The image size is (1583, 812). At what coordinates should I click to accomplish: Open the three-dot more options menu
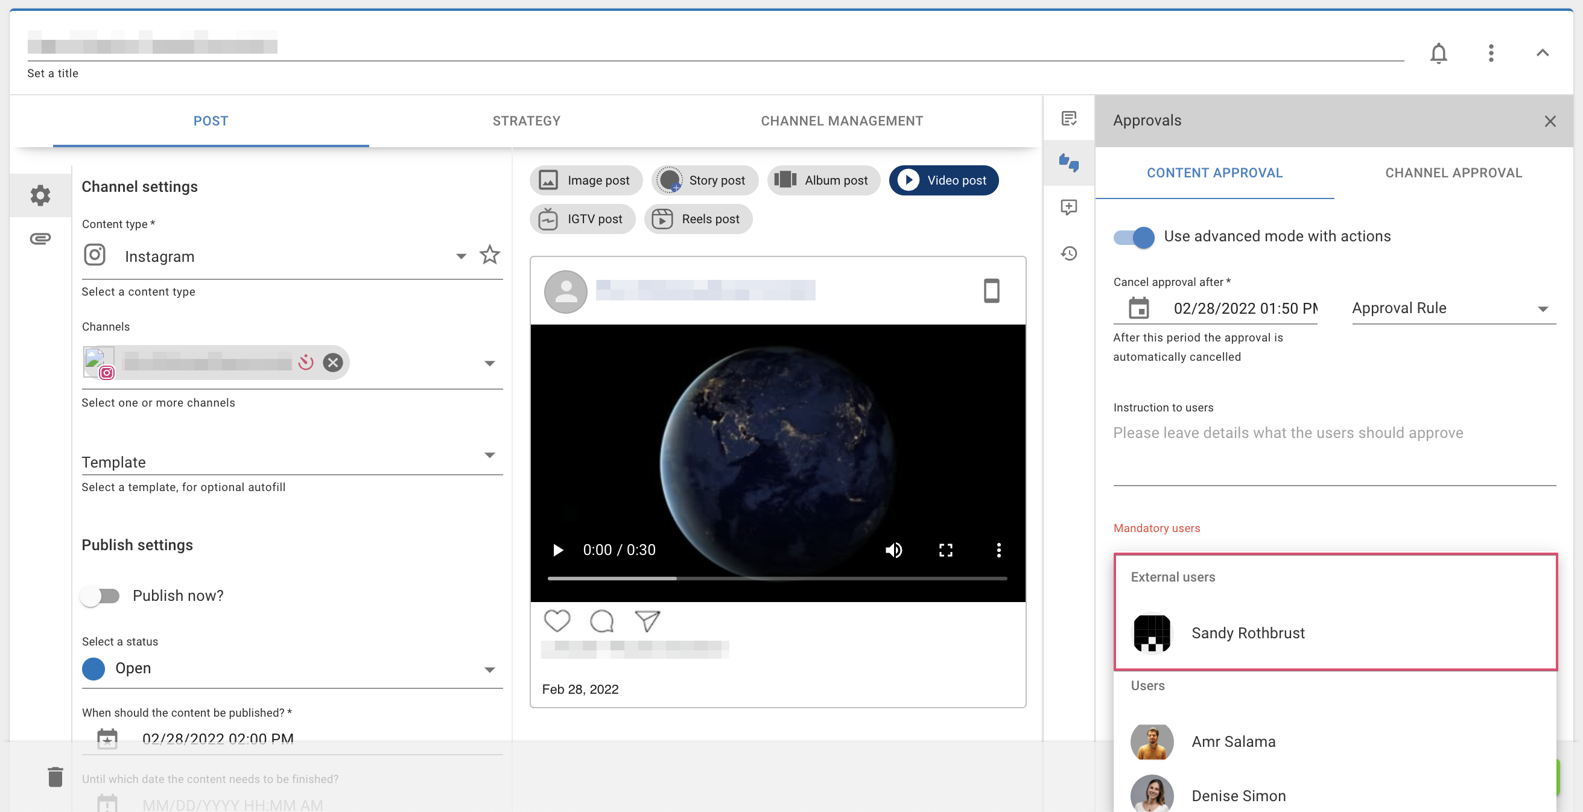tap(1491, 53)
